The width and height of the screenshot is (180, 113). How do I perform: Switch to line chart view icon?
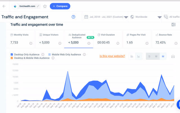point(139,56)
